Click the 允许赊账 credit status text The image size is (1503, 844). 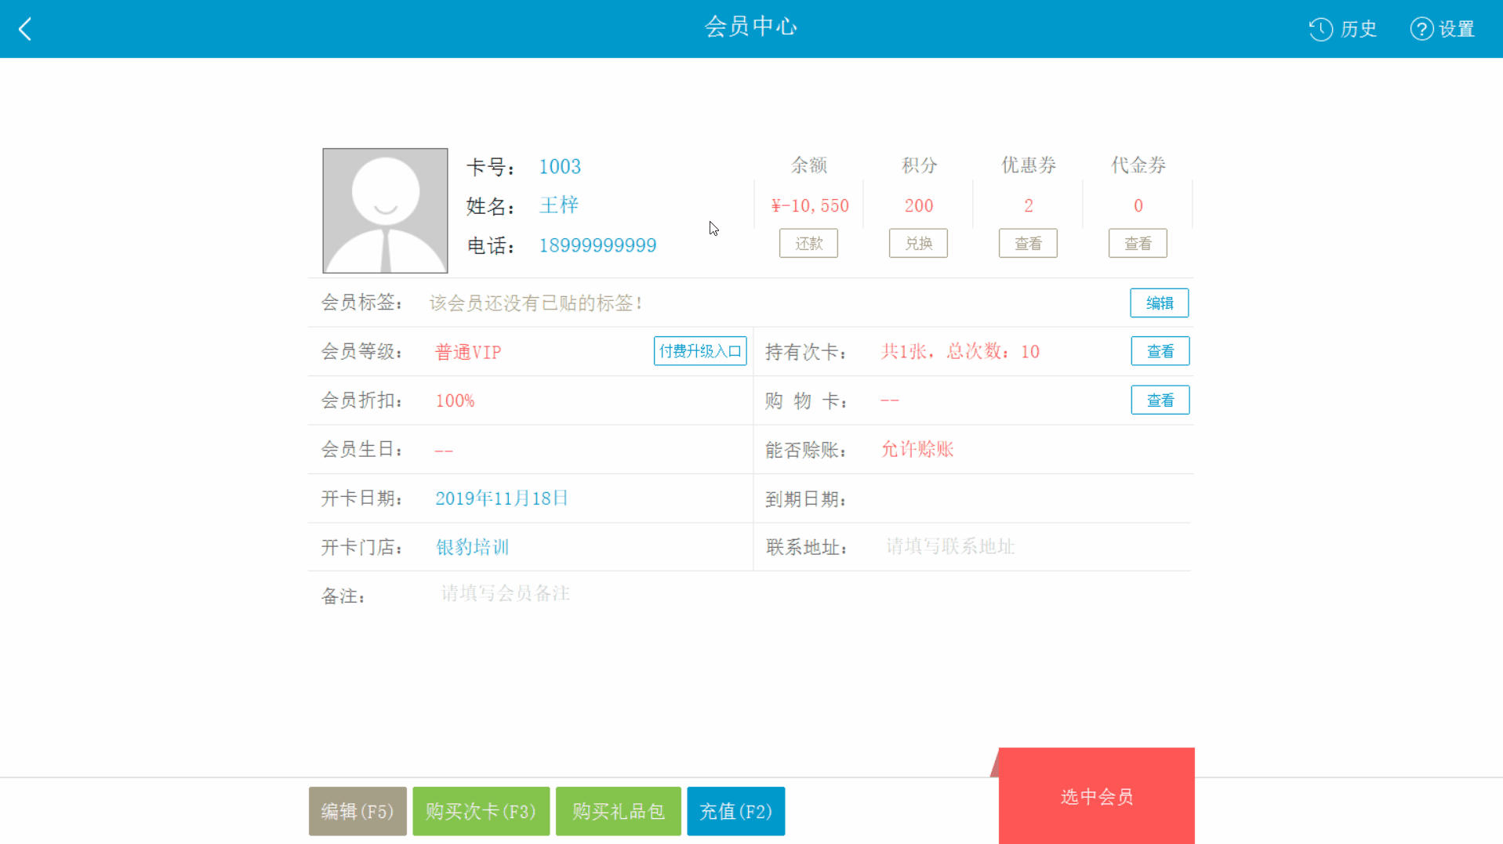click(917, 450)
